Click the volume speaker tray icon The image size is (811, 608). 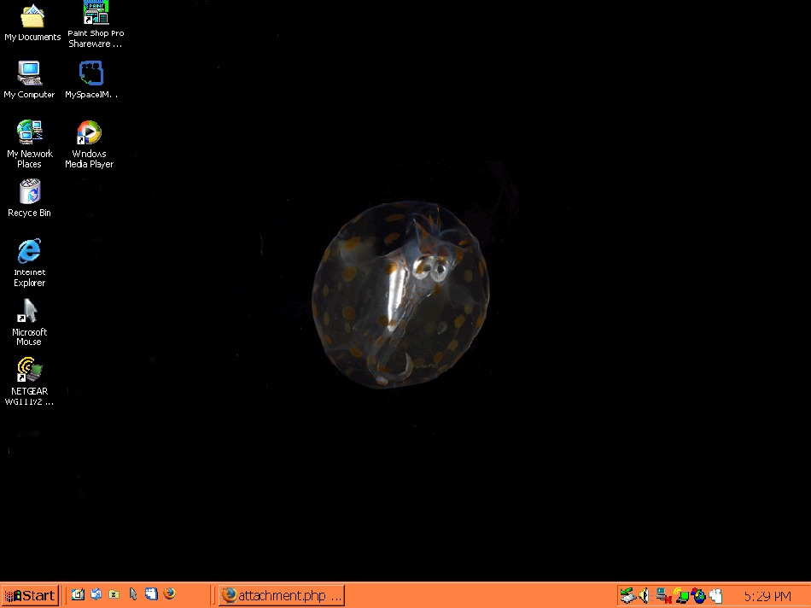coord(644,595)
